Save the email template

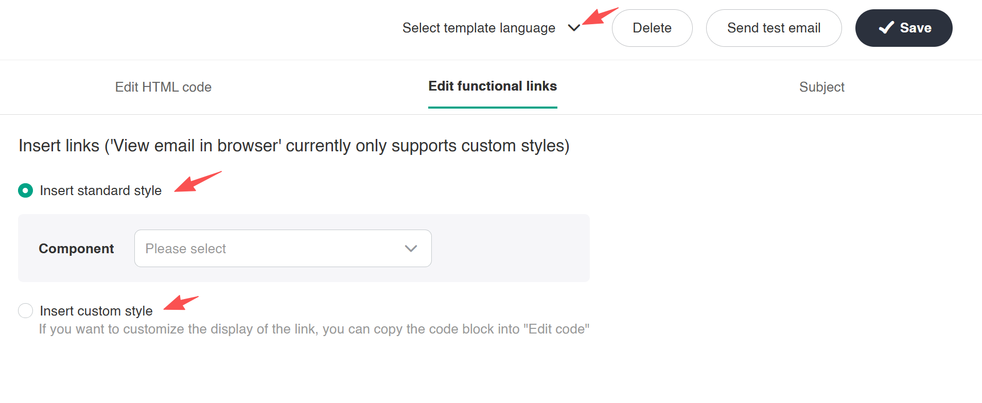tap(904, 28)
